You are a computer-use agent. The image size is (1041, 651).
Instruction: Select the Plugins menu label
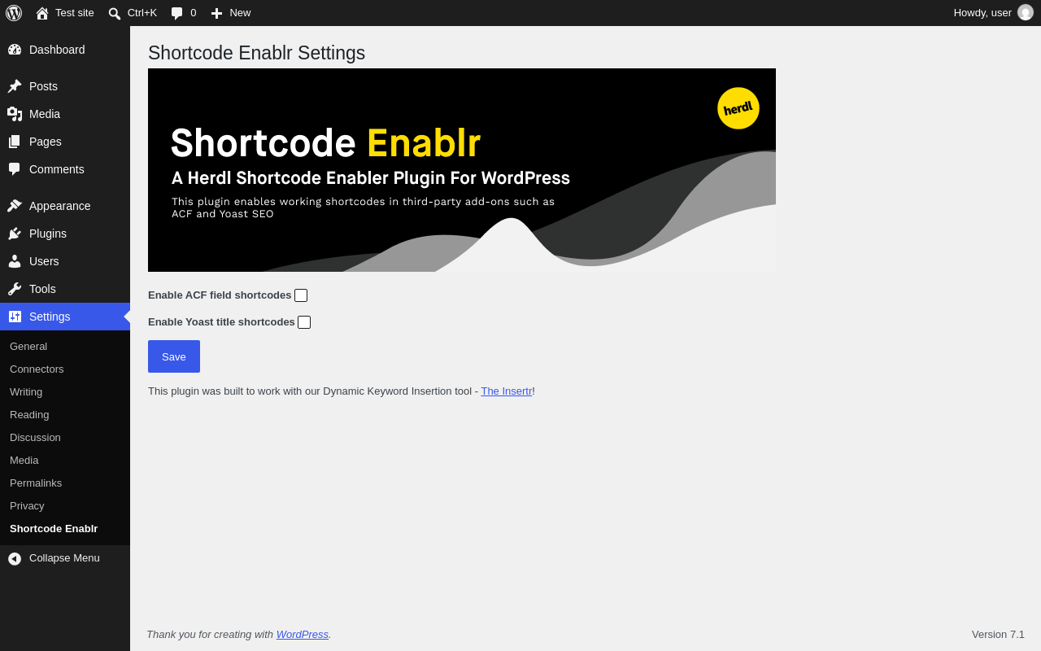click(48, 234)
